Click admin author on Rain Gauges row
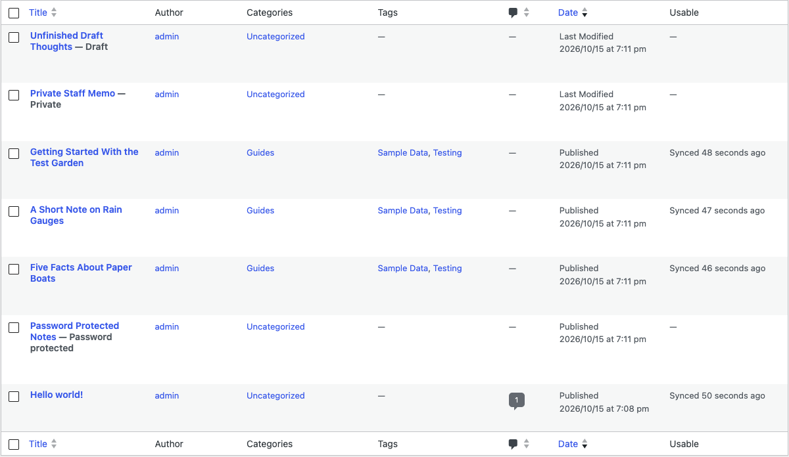 (167, 210)
